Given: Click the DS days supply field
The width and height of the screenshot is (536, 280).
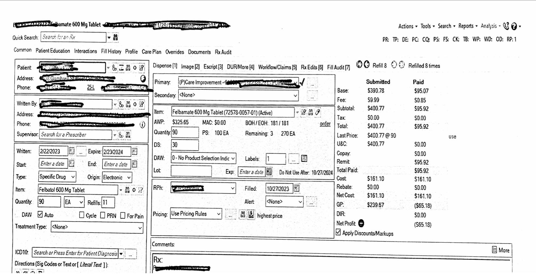Looking at the screenshot, I should click(185, 145).
